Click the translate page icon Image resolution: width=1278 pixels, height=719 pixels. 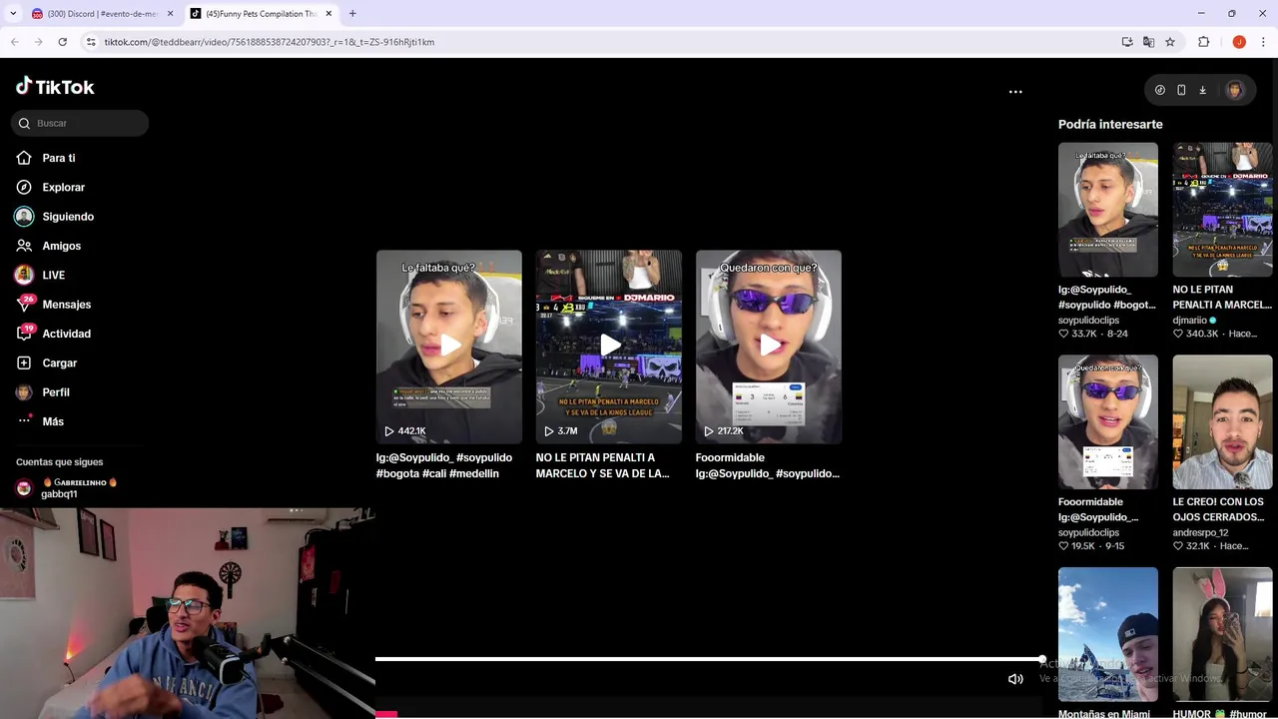(1148, 42)
